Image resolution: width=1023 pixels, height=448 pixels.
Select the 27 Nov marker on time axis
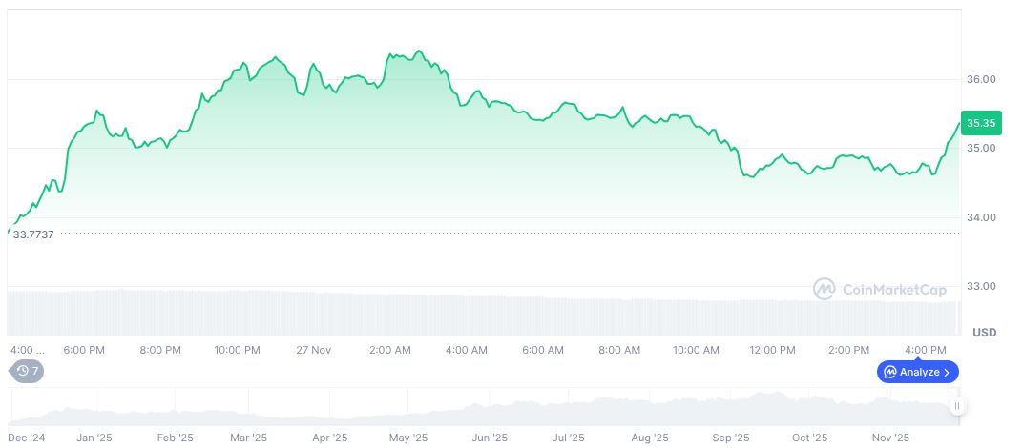click(313, 350)
